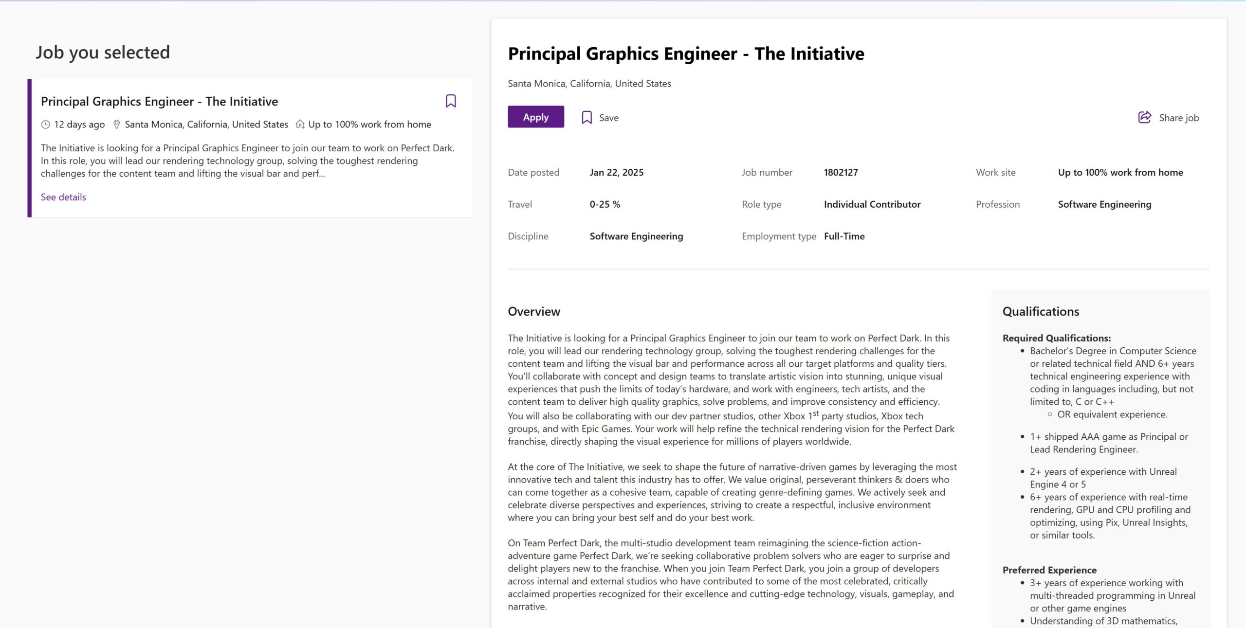Click the Job you selected heading
Image resolution: width=1246 pixels, height=628 pixels.
click(103, 52)
